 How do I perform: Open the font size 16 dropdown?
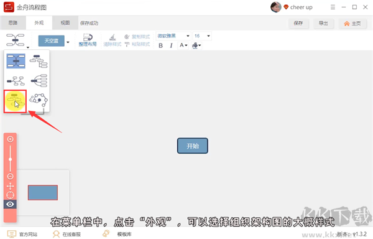pyautogui.click(x=202, y=35)
